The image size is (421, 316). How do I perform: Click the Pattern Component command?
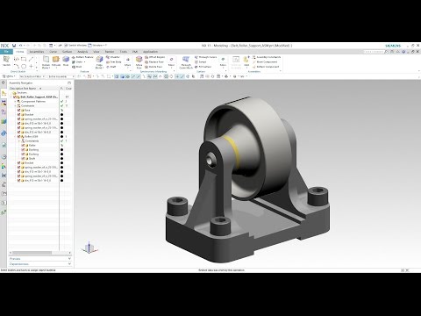pyautogui.click(x=266, y=67)
